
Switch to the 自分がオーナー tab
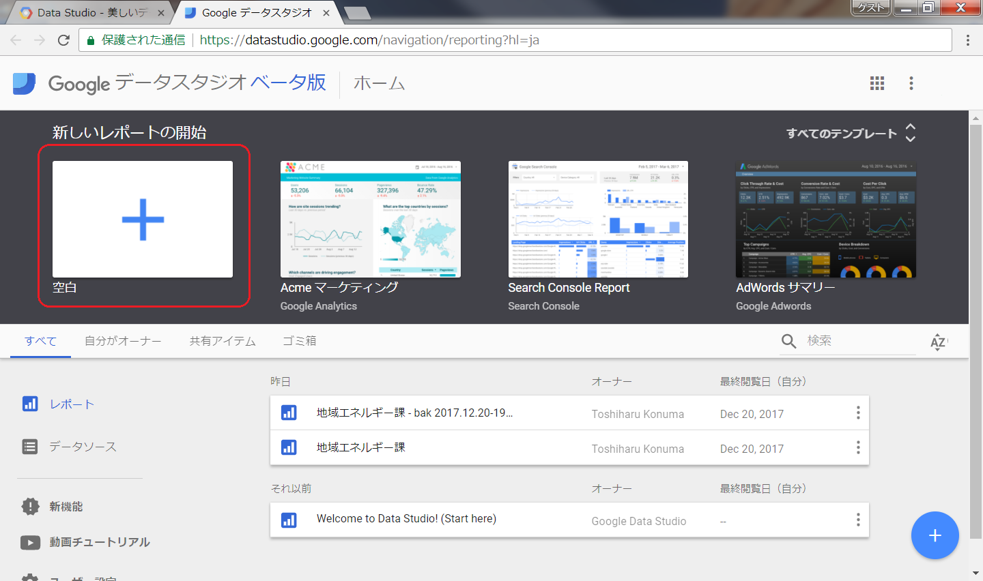click(123, 341)
